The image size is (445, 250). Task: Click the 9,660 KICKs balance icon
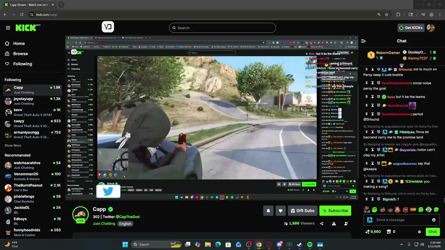coord(367,232)
